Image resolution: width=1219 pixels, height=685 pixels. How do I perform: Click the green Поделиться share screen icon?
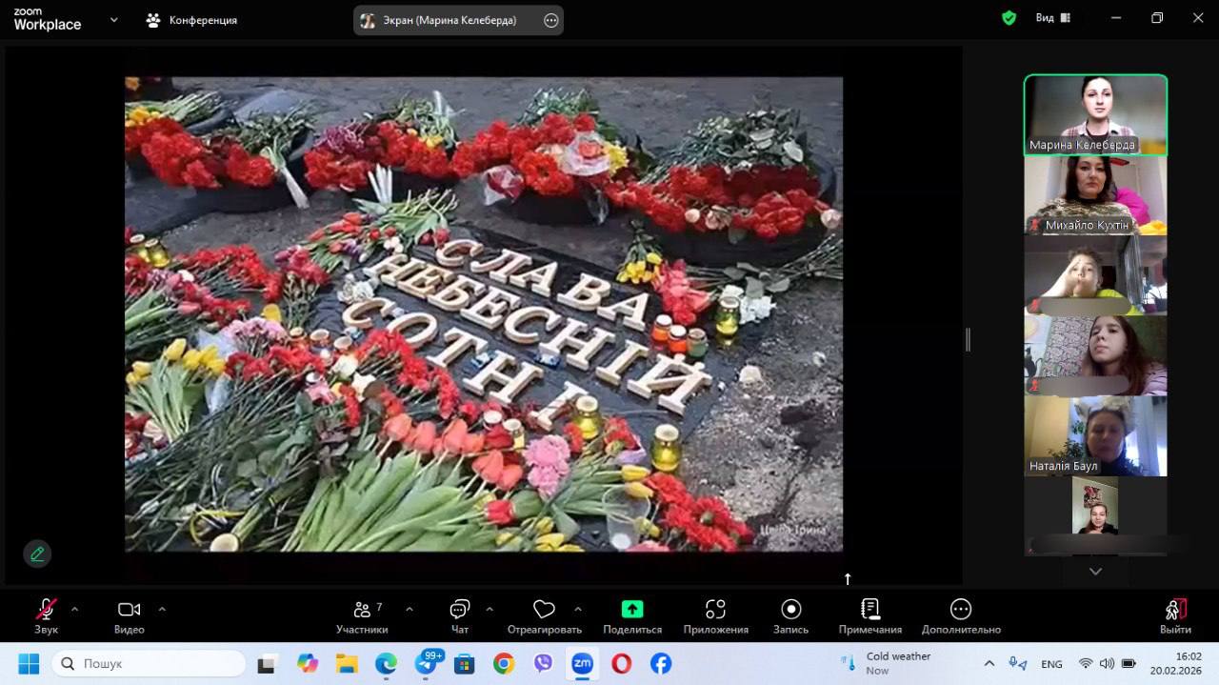click(x=632, y=610)
